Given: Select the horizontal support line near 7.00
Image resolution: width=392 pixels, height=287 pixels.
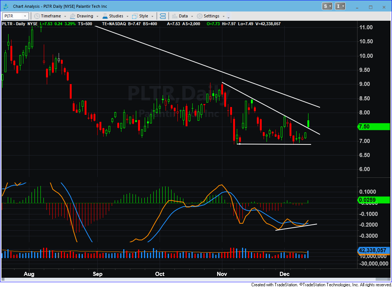Looking at the screenshot, I should pyautogui.click(x=274, y=144).
